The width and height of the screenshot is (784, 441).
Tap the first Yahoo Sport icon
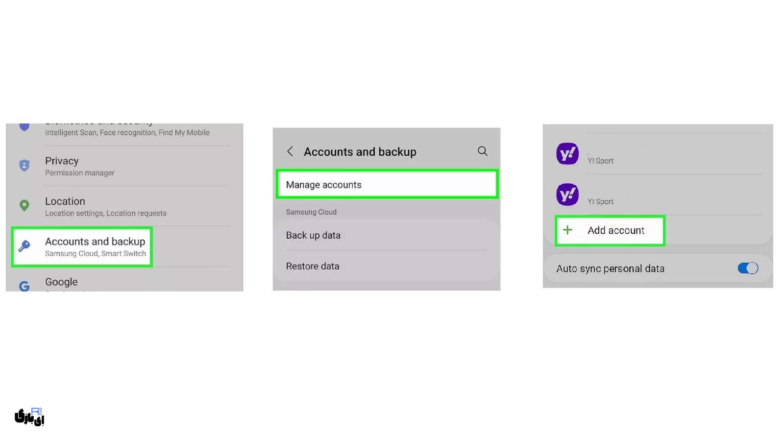tap(567, 154)
